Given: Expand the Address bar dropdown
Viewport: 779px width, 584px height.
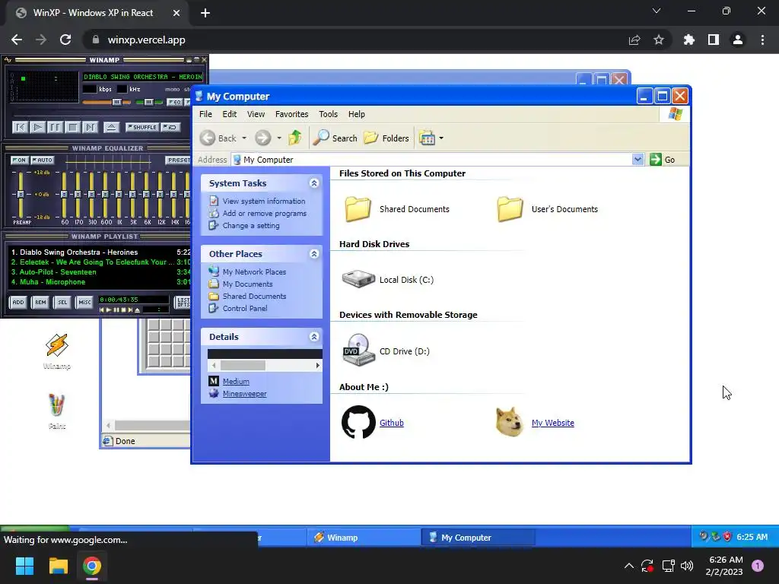Looking at the screenshot, I should [x=638, y=160].
